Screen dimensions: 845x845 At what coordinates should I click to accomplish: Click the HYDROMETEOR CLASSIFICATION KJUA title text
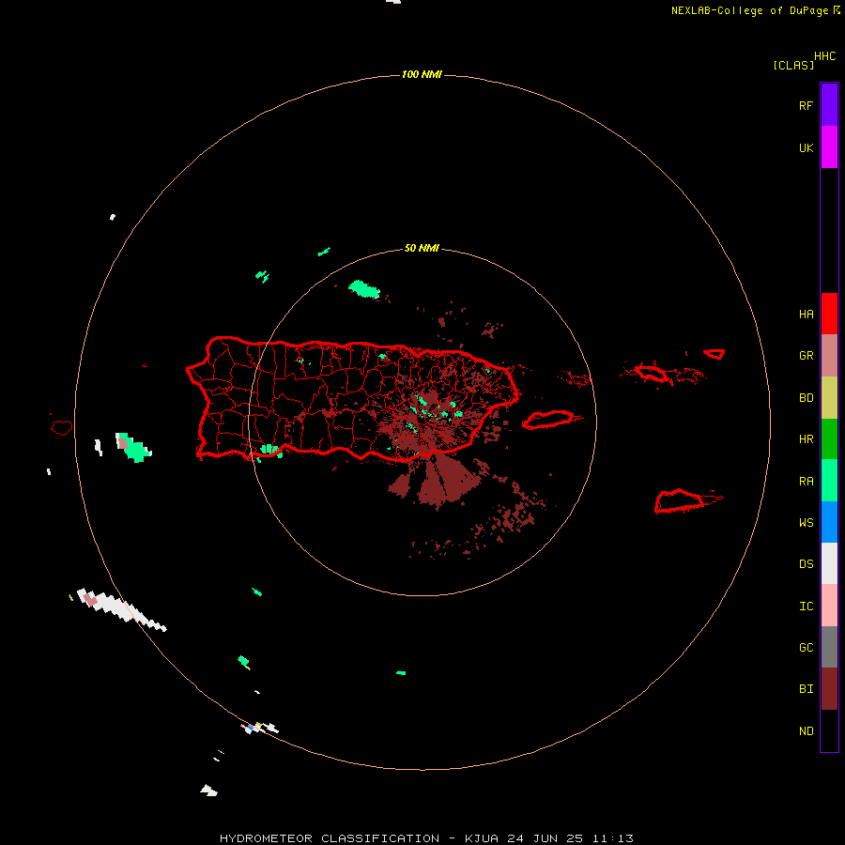coord(426,838)
